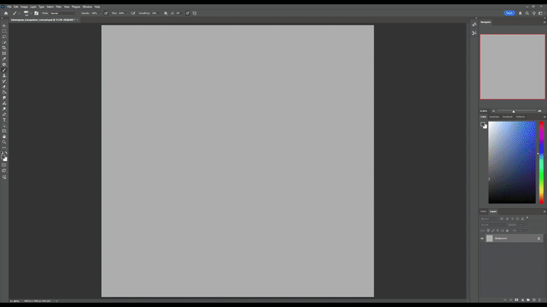547x307 pixels.
Task: Open the Window menu
Action: point(88,7)
